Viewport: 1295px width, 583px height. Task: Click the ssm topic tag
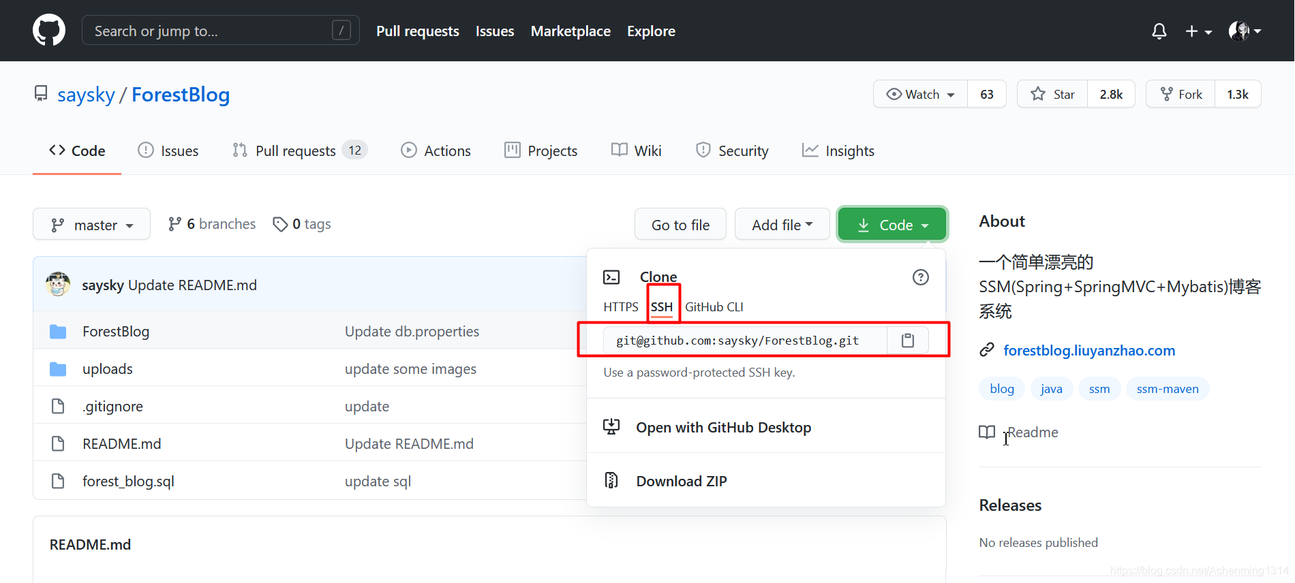pos(1099,389)
